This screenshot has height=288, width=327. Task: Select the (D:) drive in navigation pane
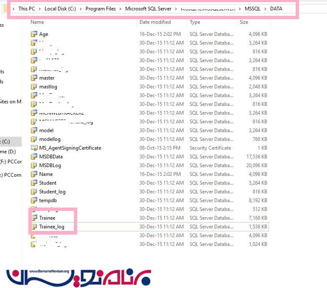point(8,152)
